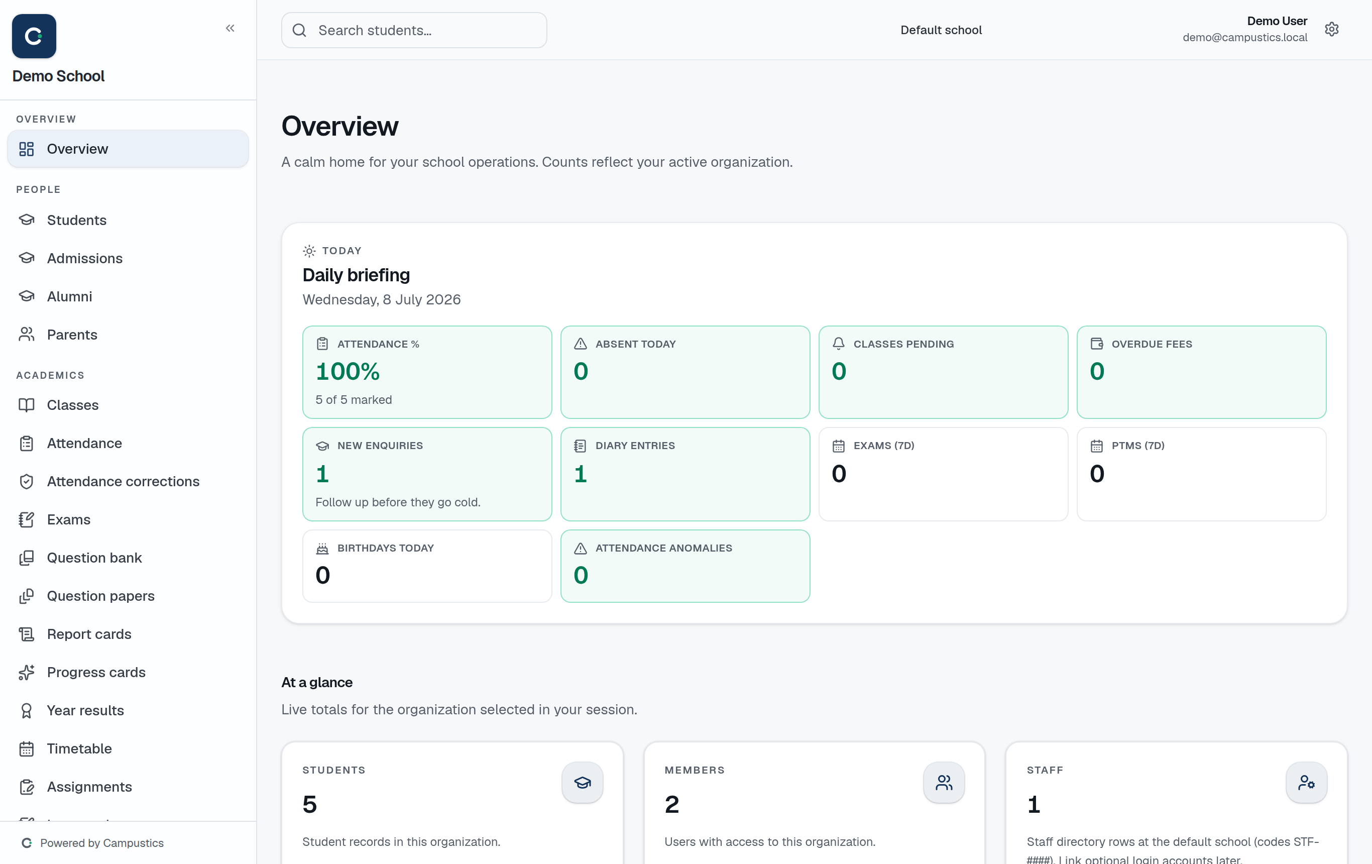Click the Birthdays Today cake icon
This screenshot has width=1372, height=864.
coord(322,548)
